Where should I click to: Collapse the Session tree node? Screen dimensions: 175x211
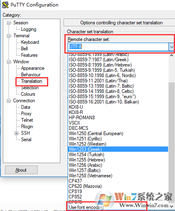[x=9, y=23]
